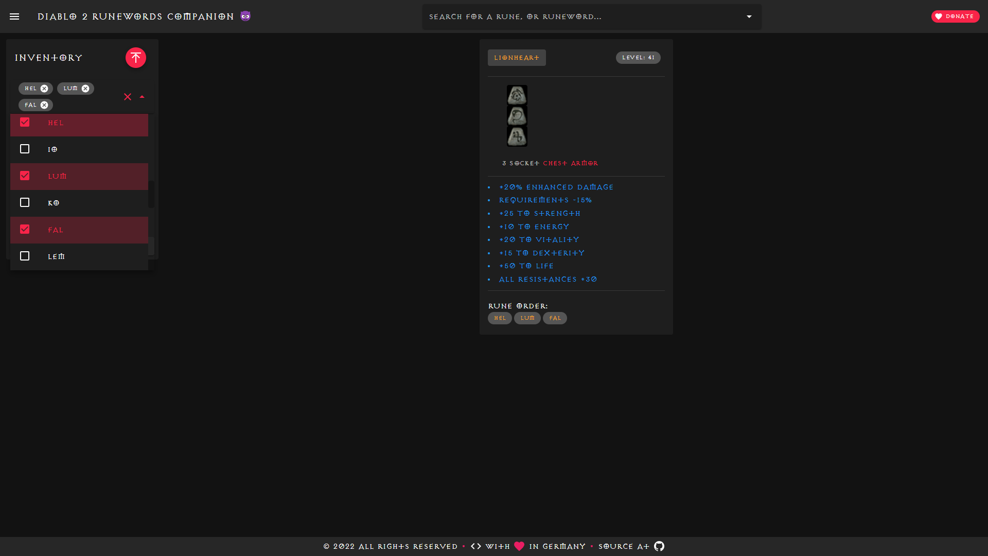The width and height of the screenshot is (988, 556).
Task: Click the Lum chip under Rune Order
Action: (527, 318)
